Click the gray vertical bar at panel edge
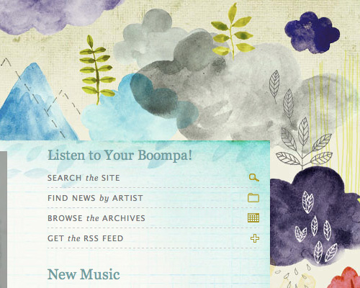 pos(4,220)
